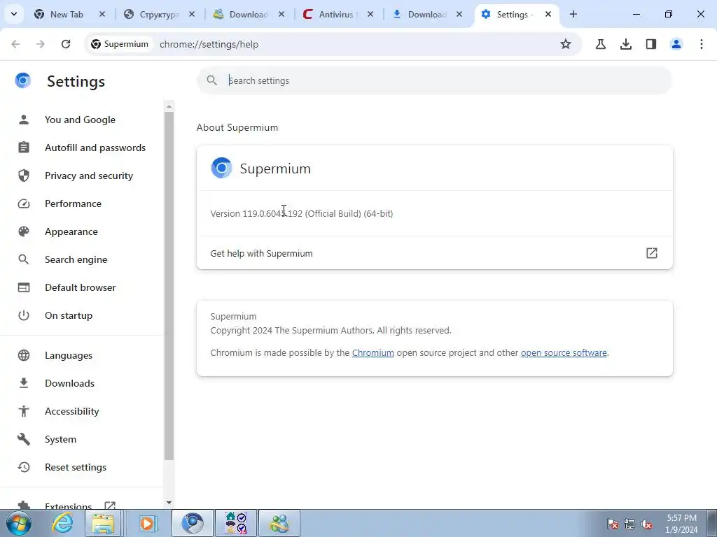Close the Структура tab
The width and height of the screenshot is (717, 537).
click(x=192, y=14)
